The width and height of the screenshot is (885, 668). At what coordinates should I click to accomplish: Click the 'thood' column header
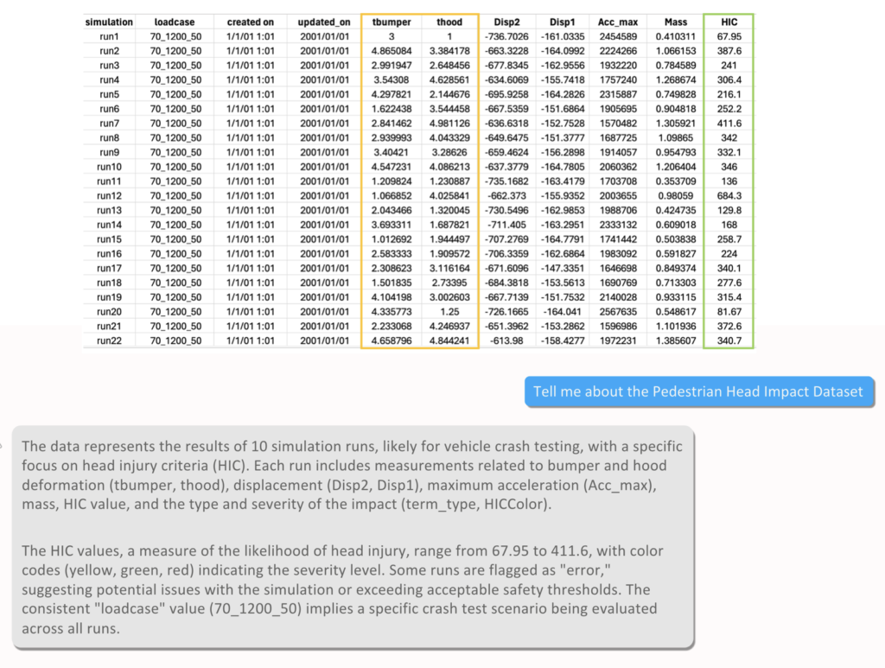pos(449,22)
